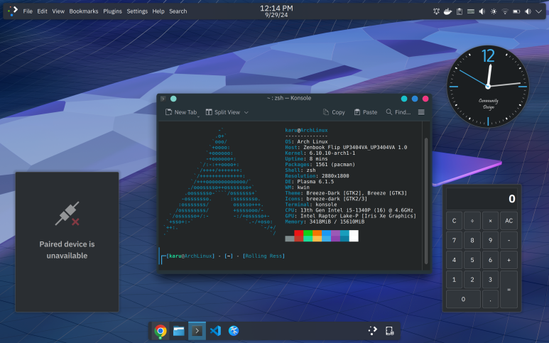Click the bright red block in neofetch palette
Image resolution: width=549 pixels, height=343 pixels.
click(299, 233)
